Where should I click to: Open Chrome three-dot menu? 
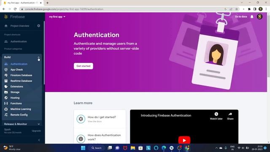[266, 9]
